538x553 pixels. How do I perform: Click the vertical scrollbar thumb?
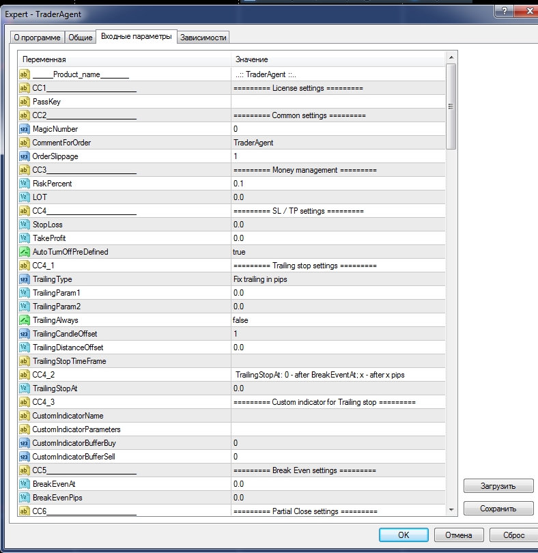451,107
